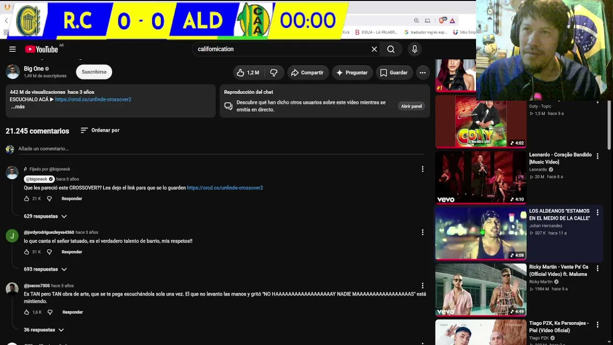Expand the 629 respuestas thread
This screenshot has width=613, height=345.
pos(45,216)
